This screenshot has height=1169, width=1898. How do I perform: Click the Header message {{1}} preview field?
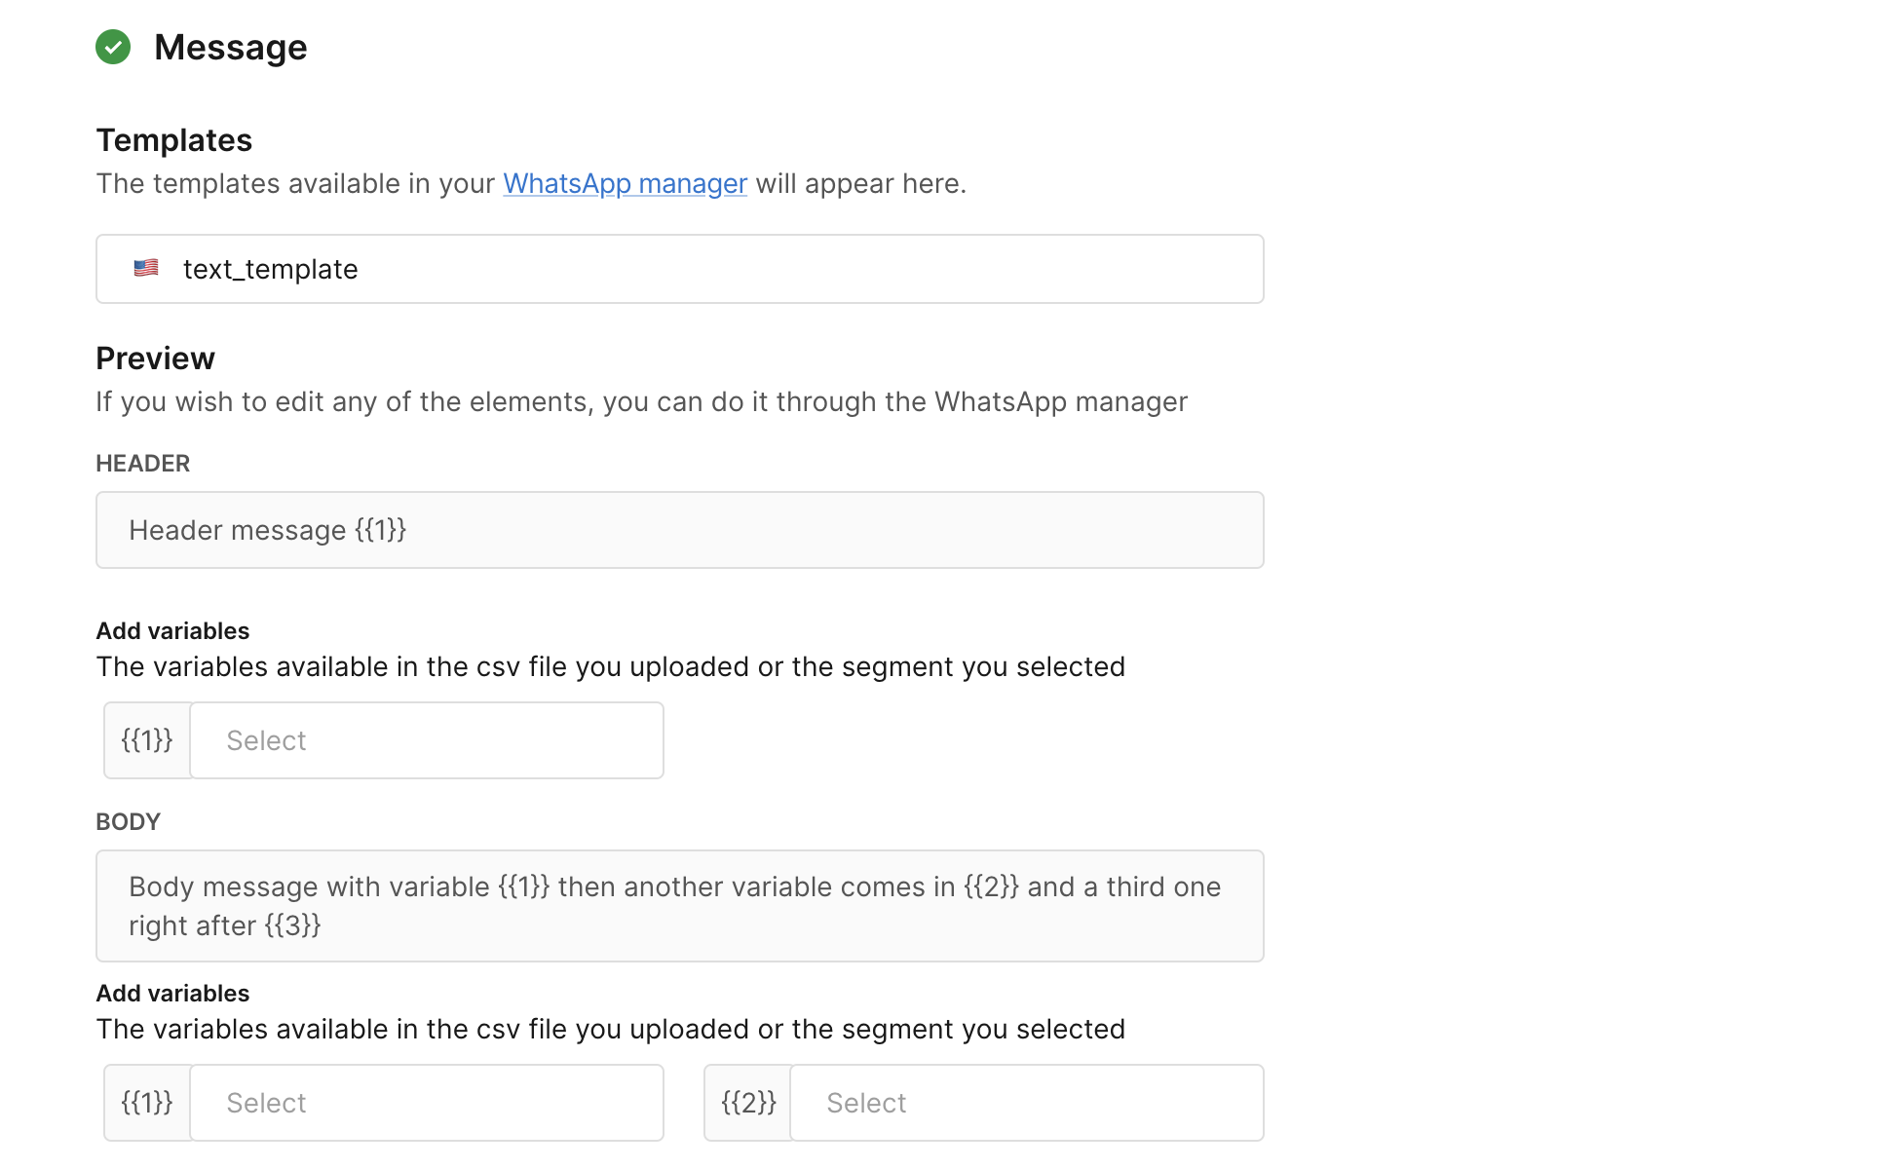pos(679,530)
